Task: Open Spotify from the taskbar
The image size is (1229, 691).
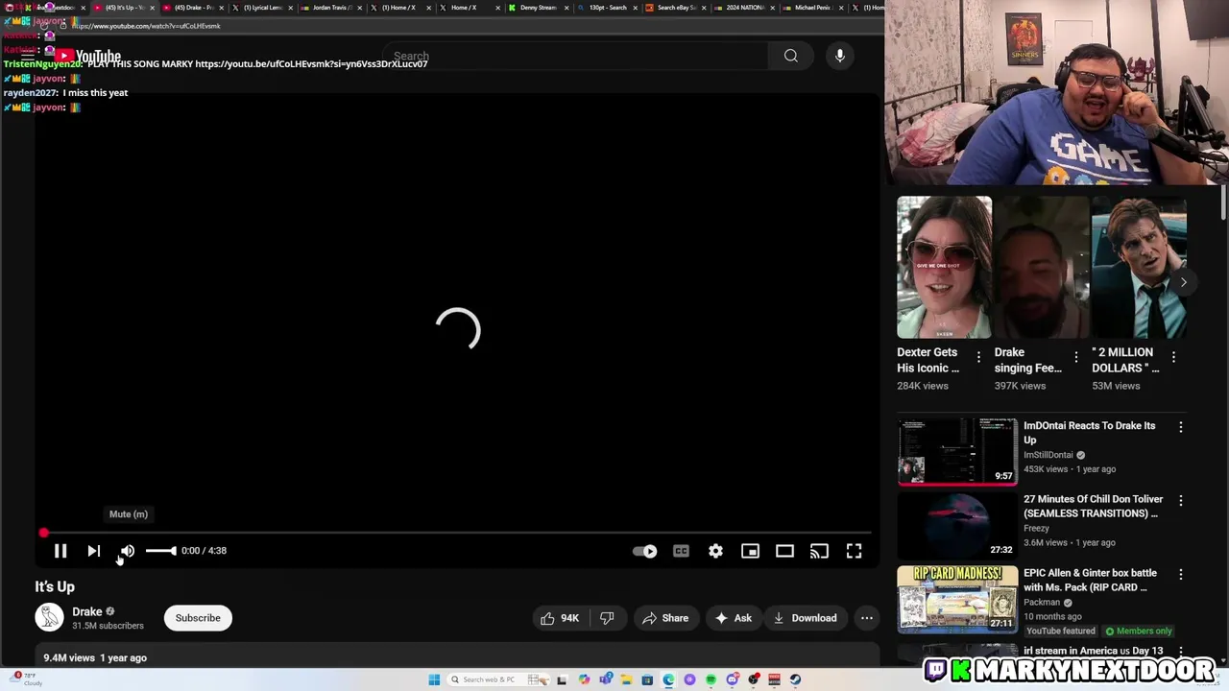Action: [711, 679]
